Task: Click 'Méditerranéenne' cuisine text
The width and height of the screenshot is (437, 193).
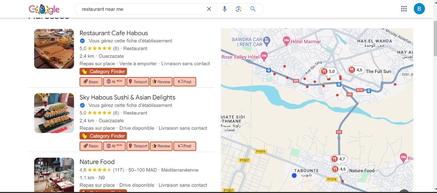Action: point(180,170)
